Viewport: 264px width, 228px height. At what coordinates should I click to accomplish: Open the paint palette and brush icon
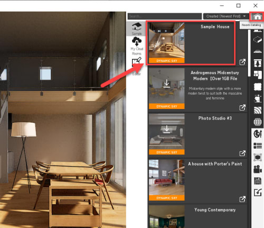point(258,134)
